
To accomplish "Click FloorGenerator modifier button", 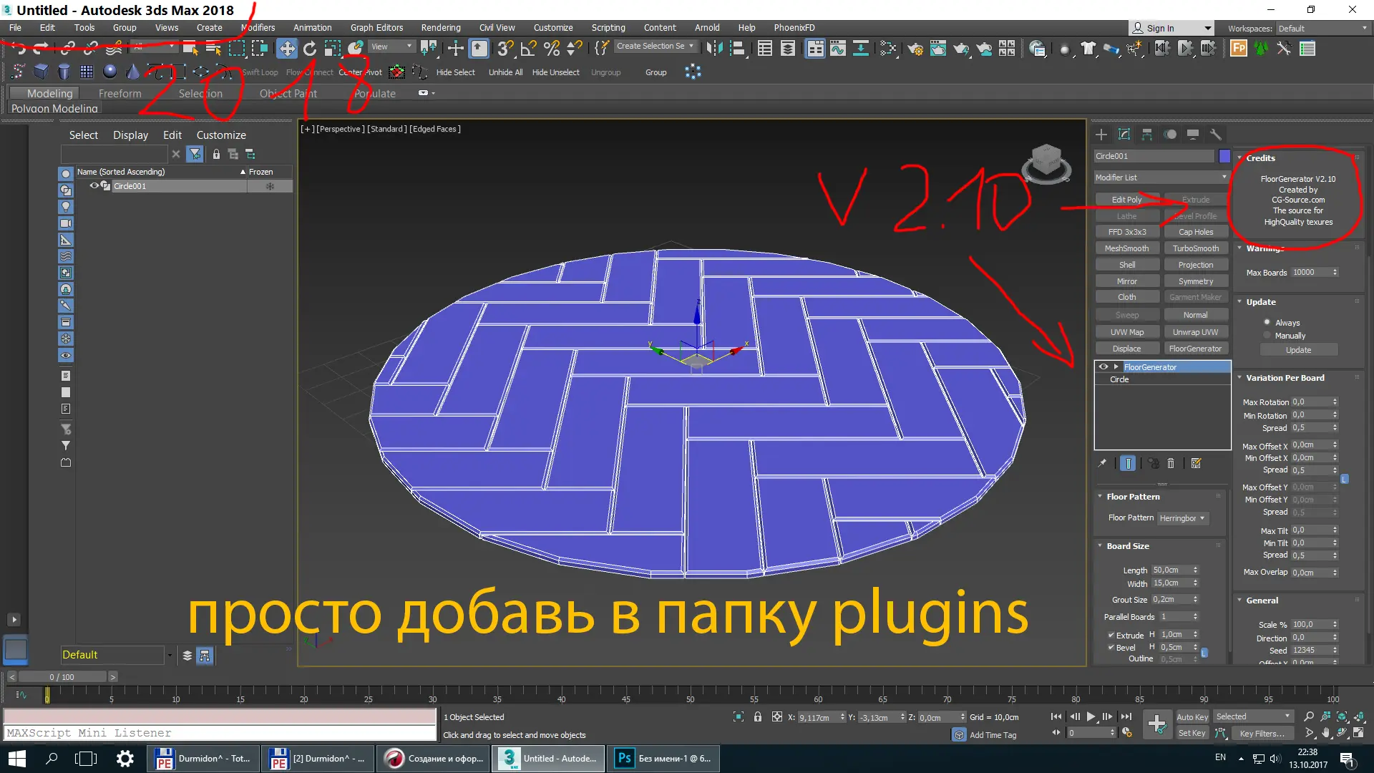I will pos(1195,349).
